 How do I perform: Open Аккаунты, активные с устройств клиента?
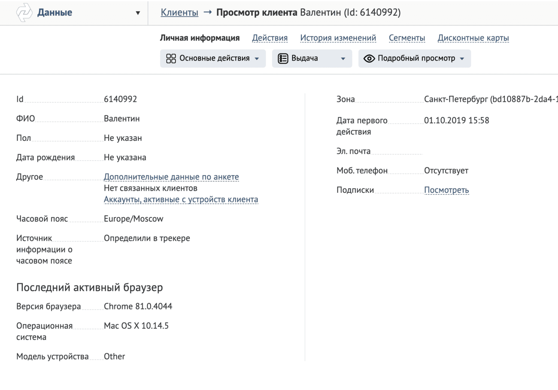(x=181, y=199)
